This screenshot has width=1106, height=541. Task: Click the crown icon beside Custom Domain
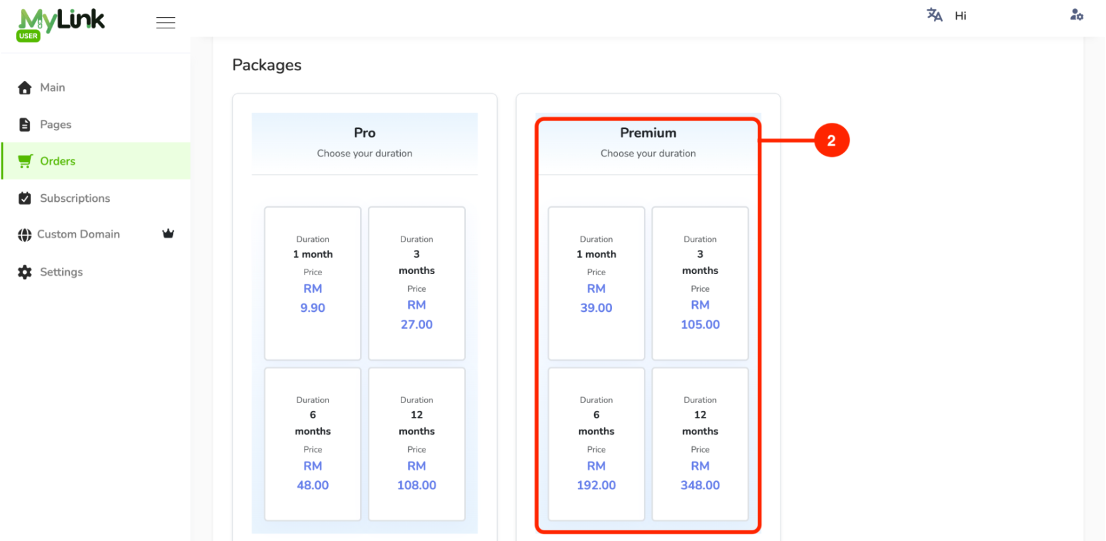coord(168,233)
